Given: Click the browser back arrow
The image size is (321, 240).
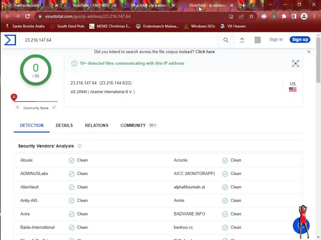Looking at the screenshot, I should 8,16.
